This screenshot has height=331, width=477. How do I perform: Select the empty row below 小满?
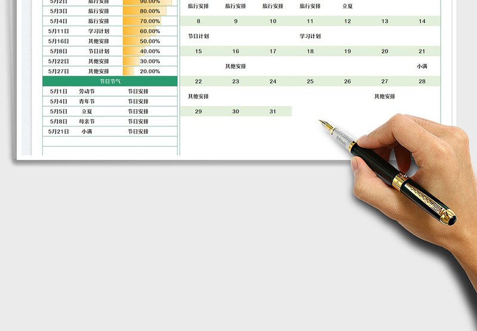click(110, 142)
